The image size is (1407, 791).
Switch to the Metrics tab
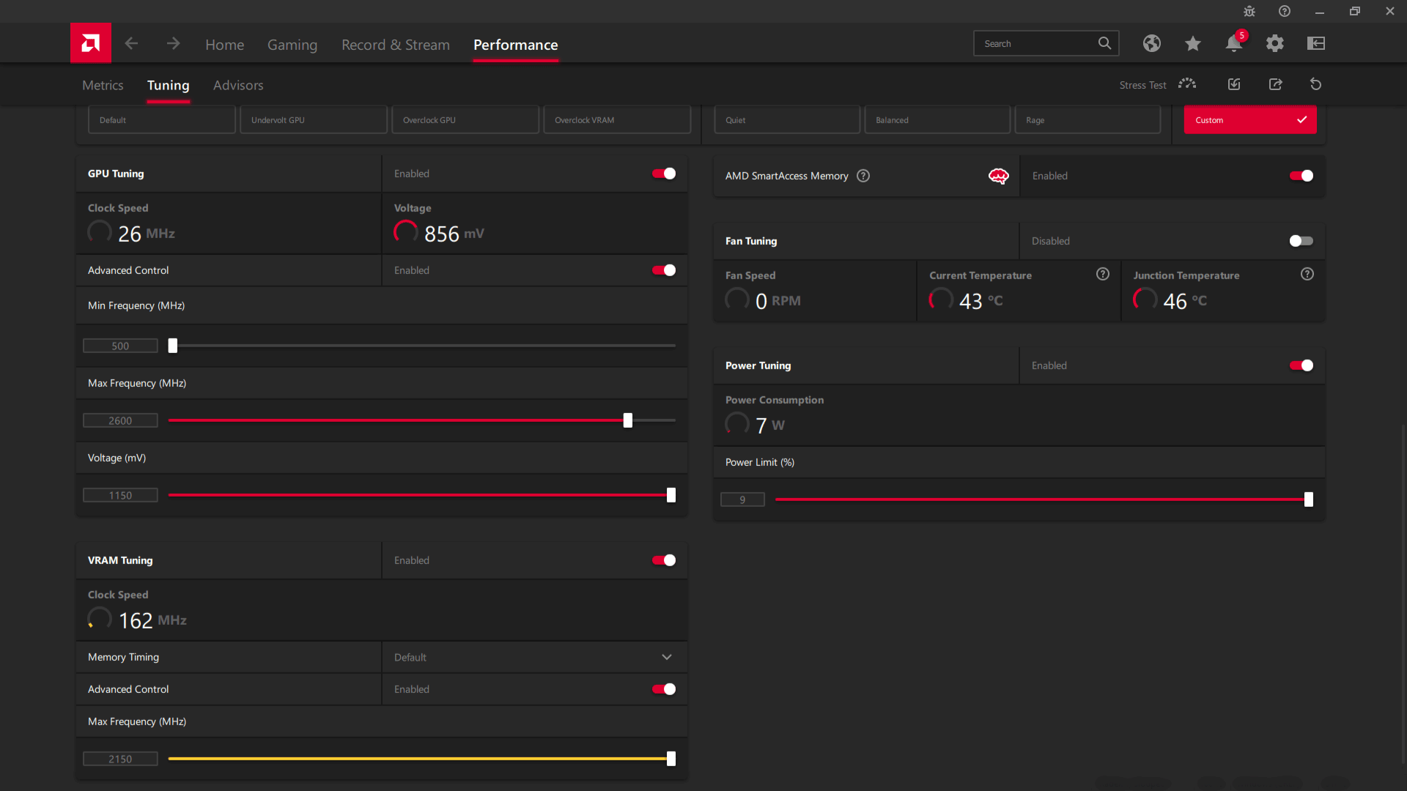point(103,85)
